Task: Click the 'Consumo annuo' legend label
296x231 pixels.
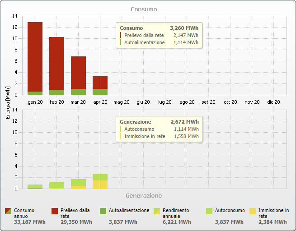Action: pos(24,213)
